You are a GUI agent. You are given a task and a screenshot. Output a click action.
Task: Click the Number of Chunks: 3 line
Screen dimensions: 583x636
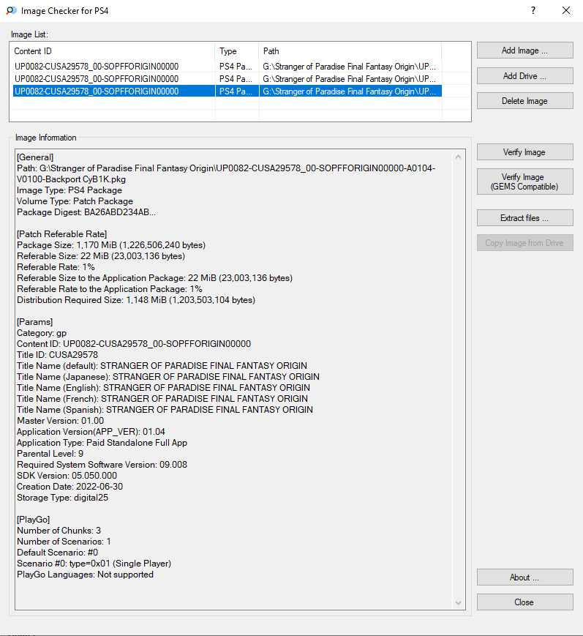pos(59,531)
